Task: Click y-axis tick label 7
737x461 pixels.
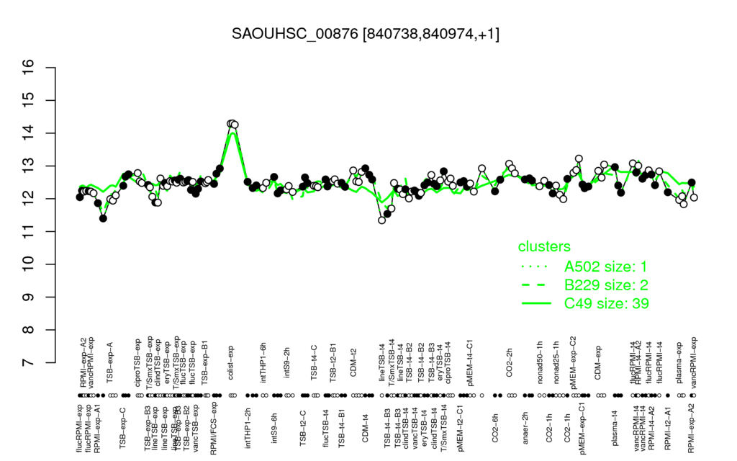Action: coord(29,363)
